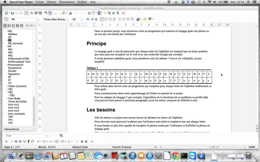Select the Rectangle drawing tool

[x=16, y=141]
